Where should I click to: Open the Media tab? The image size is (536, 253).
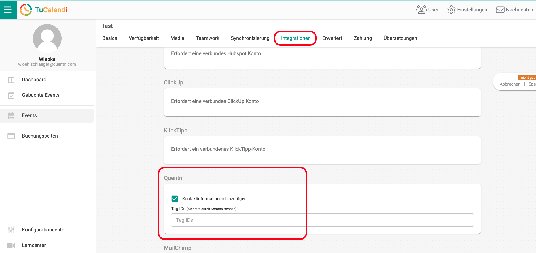(177, 38)
